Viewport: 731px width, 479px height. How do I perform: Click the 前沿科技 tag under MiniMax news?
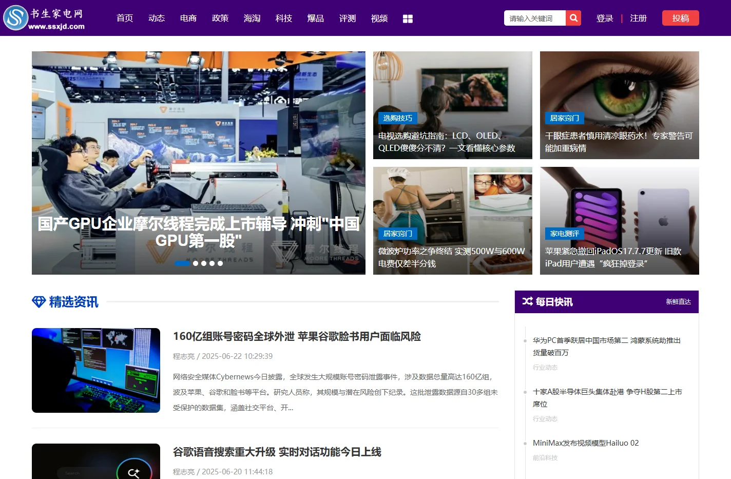(545, 458)
